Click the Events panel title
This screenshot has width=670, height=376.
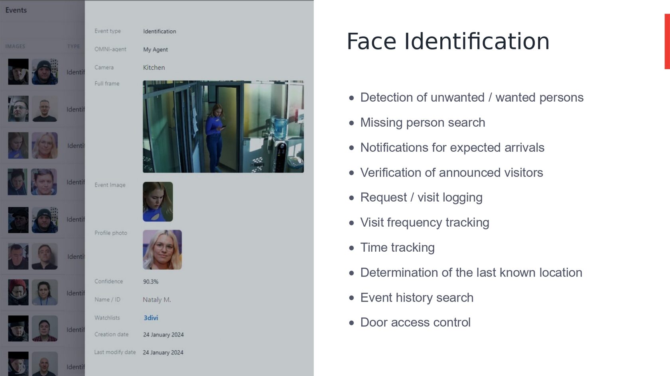(x=16, y=10)
